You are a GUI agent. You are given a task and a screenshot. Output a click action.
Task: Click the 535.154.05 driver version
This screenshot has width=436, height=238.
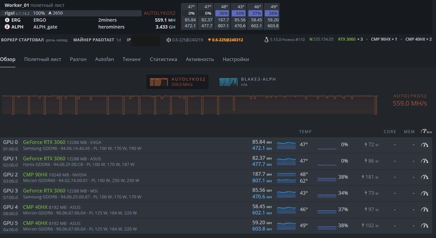coord(323,40)
